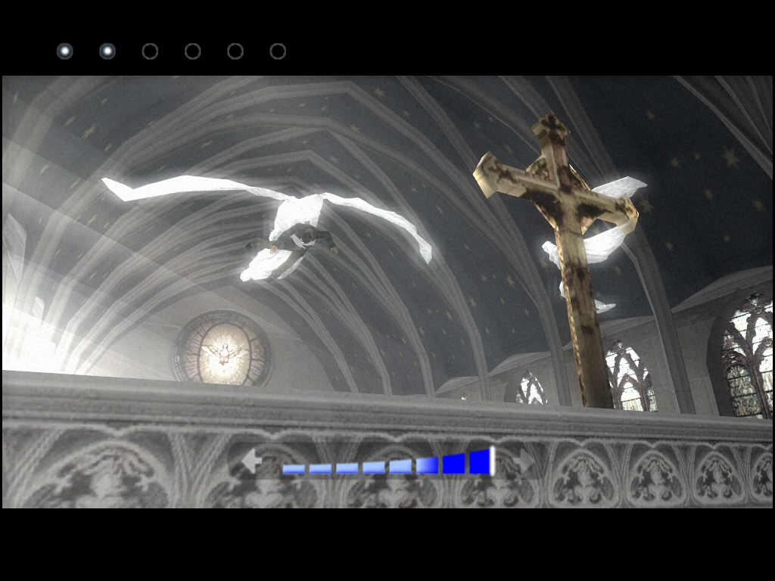Click the white handle on the blue meter
This screenshot has height=581, width=775.
click(492, 461)
